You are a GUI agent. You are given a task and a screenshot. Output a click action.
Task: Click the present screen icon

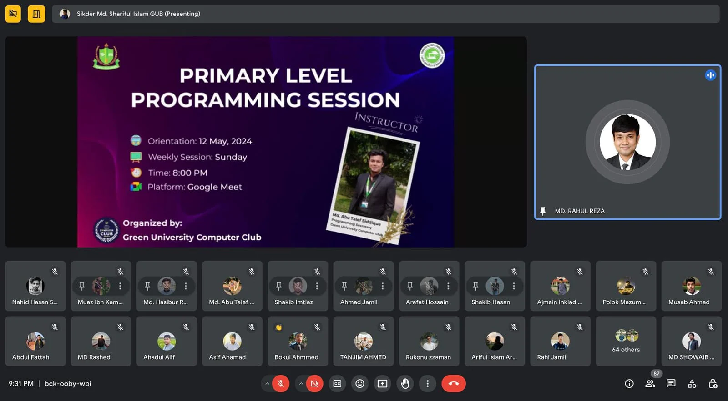383,384
